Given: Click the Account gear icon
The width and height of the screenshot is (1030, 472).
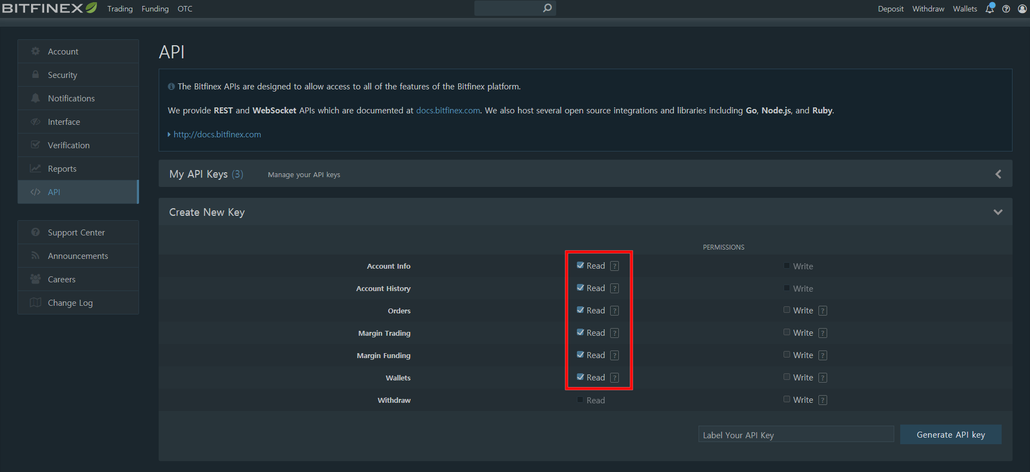Looking at the screenshot, I should coord(35,51).
